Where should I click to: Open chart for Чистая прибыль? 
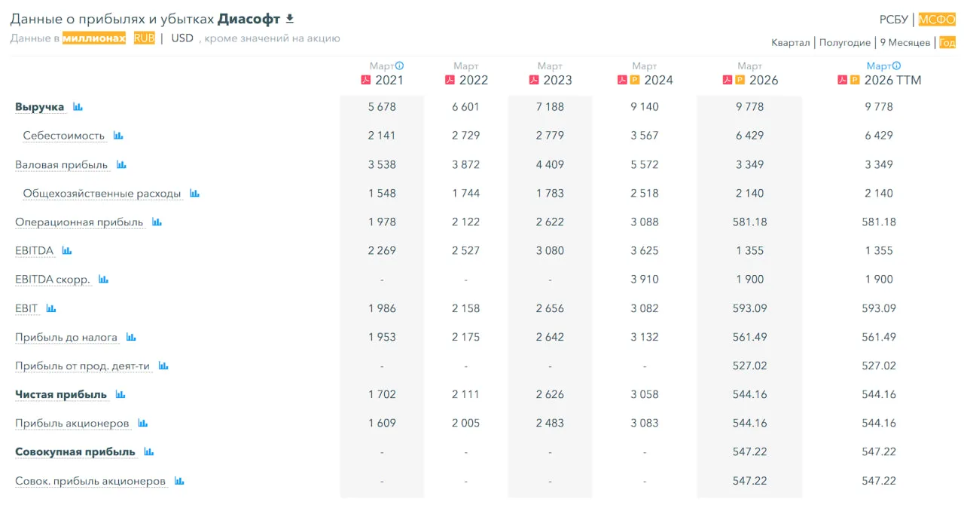(120, 394)
